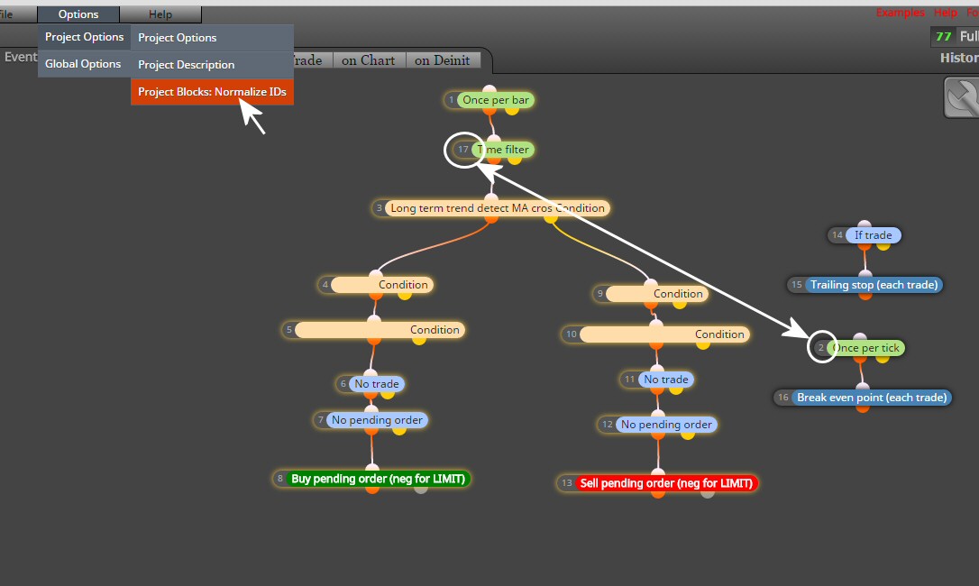
Task: Click yellow output connector of Once per tick
Action: (883, 359)
